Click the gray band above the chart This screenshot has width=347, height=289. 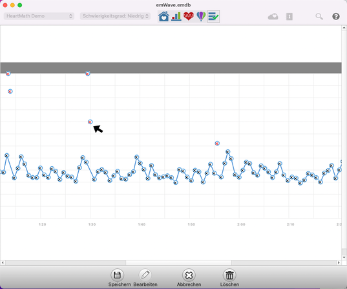(x=171, y=68)
